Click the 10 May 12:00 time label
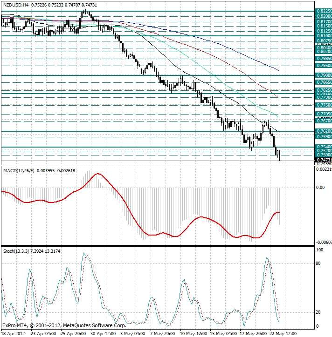Viewport: 332px width, 337px height. click(x=194, y=334)
